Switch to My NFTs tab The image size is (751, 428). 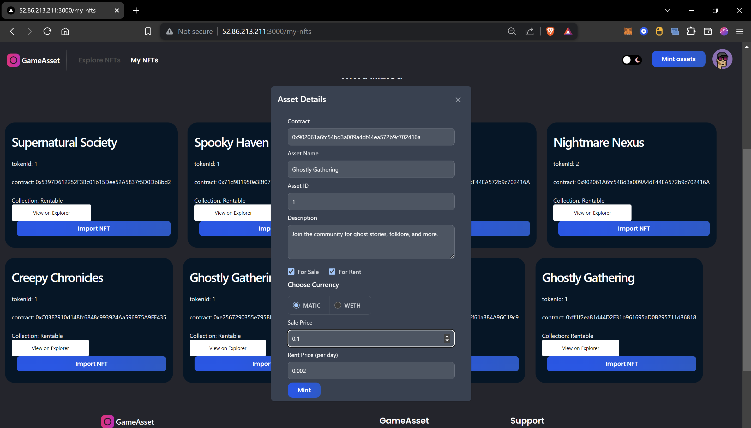pyautogui.click(x=144, y=60)
